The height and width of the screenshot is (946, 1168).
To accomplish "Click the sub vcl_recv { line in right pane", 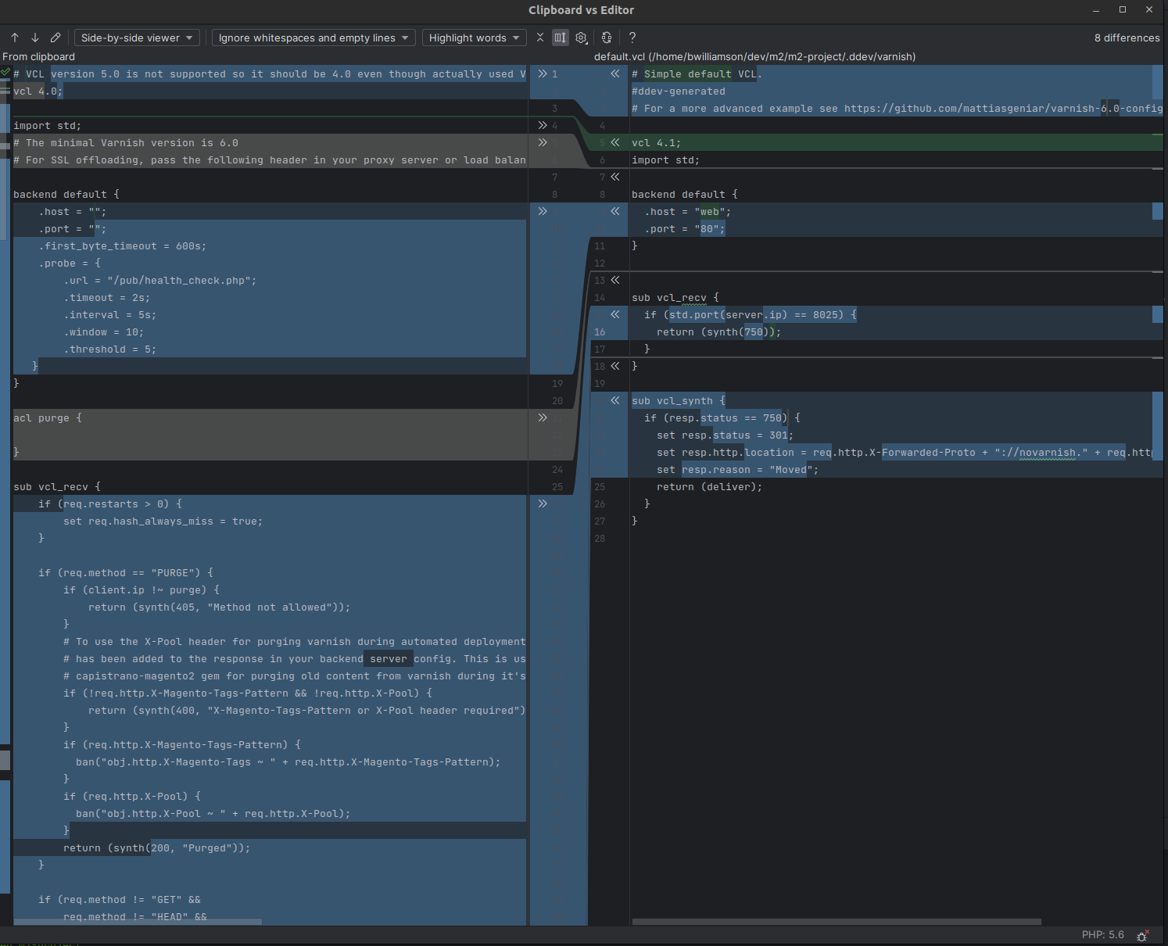I will (x=675, y=297).
